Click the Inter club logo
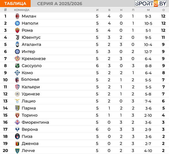Image resolution: width=169 pixels, height=154 pixels. coord(17,51)
